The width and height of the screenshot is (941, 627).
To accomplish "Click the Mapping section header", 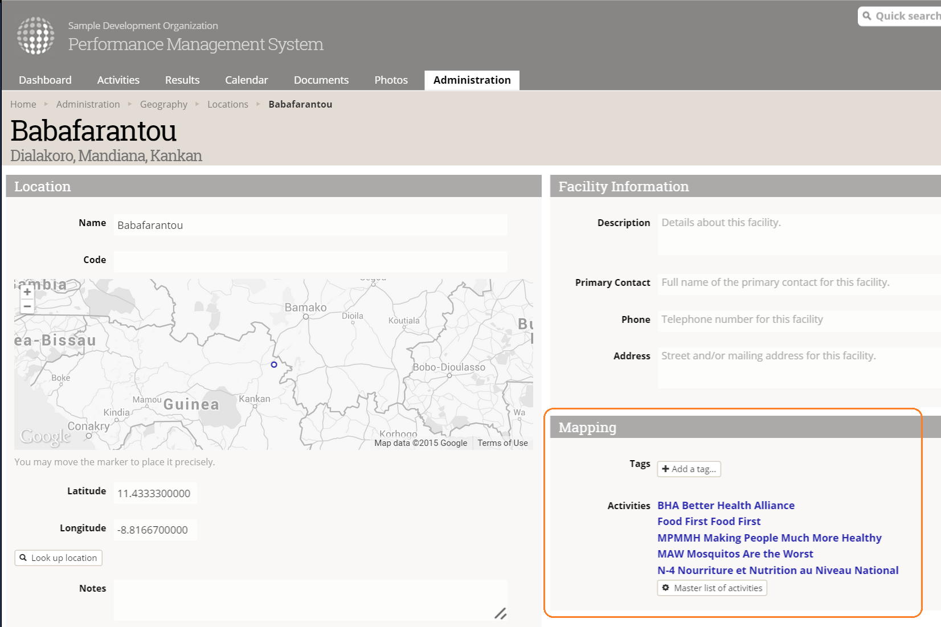I will tap(746, 427).
